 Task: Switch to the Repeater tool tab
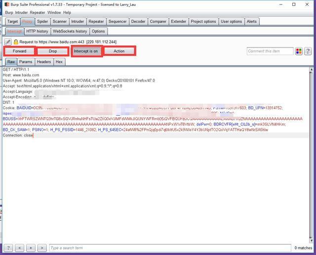click(x=96, y=21)
